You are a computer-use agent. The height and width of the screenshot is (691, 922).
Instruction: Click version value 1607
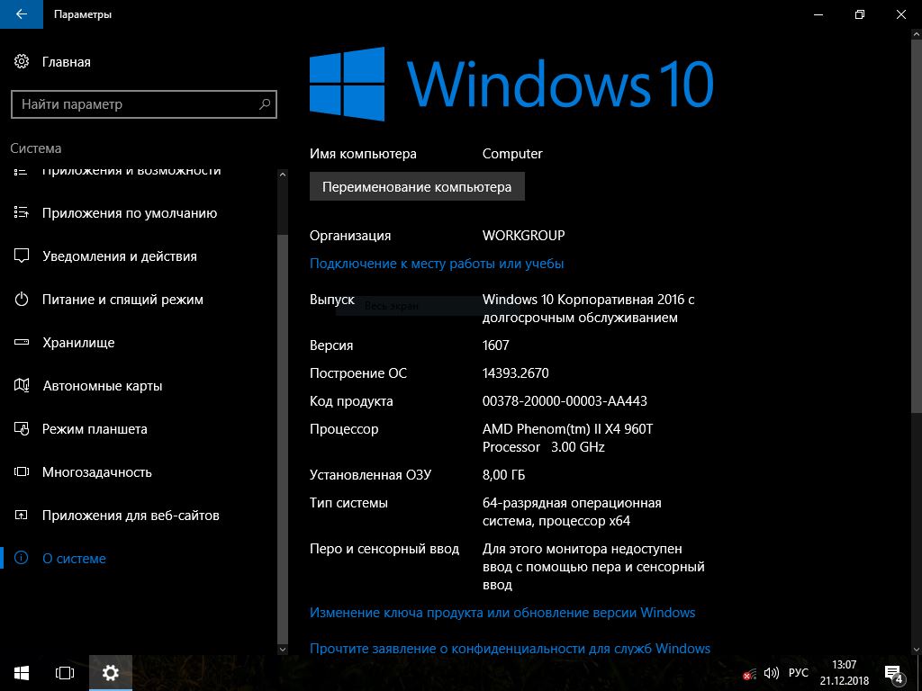pos(496,345)
